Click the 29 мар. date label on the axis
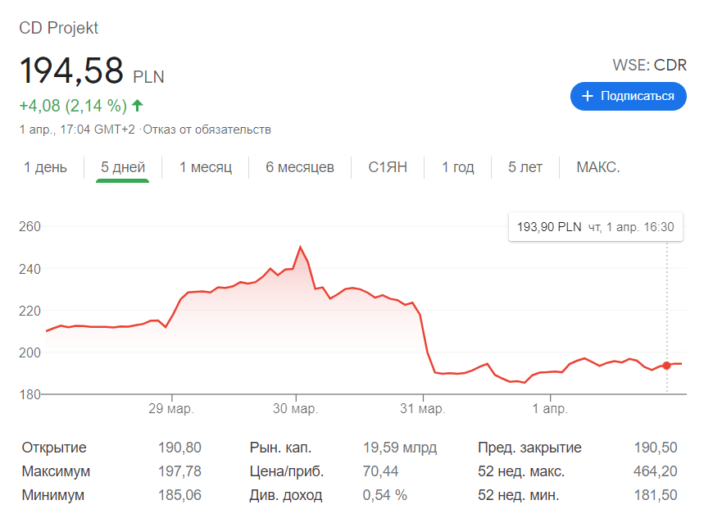Screen dimensions: 722x532 coord(171,408)
